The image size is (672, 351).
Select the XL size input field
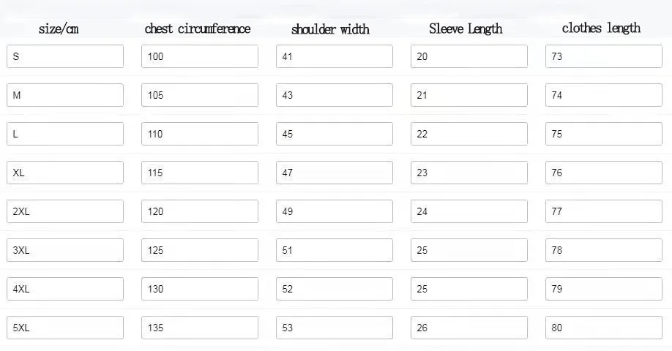click(x=65, y=173)
